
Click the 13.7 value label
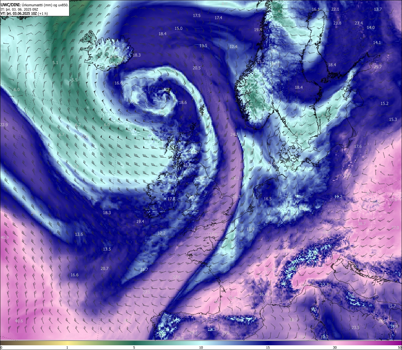click(378, 9)
